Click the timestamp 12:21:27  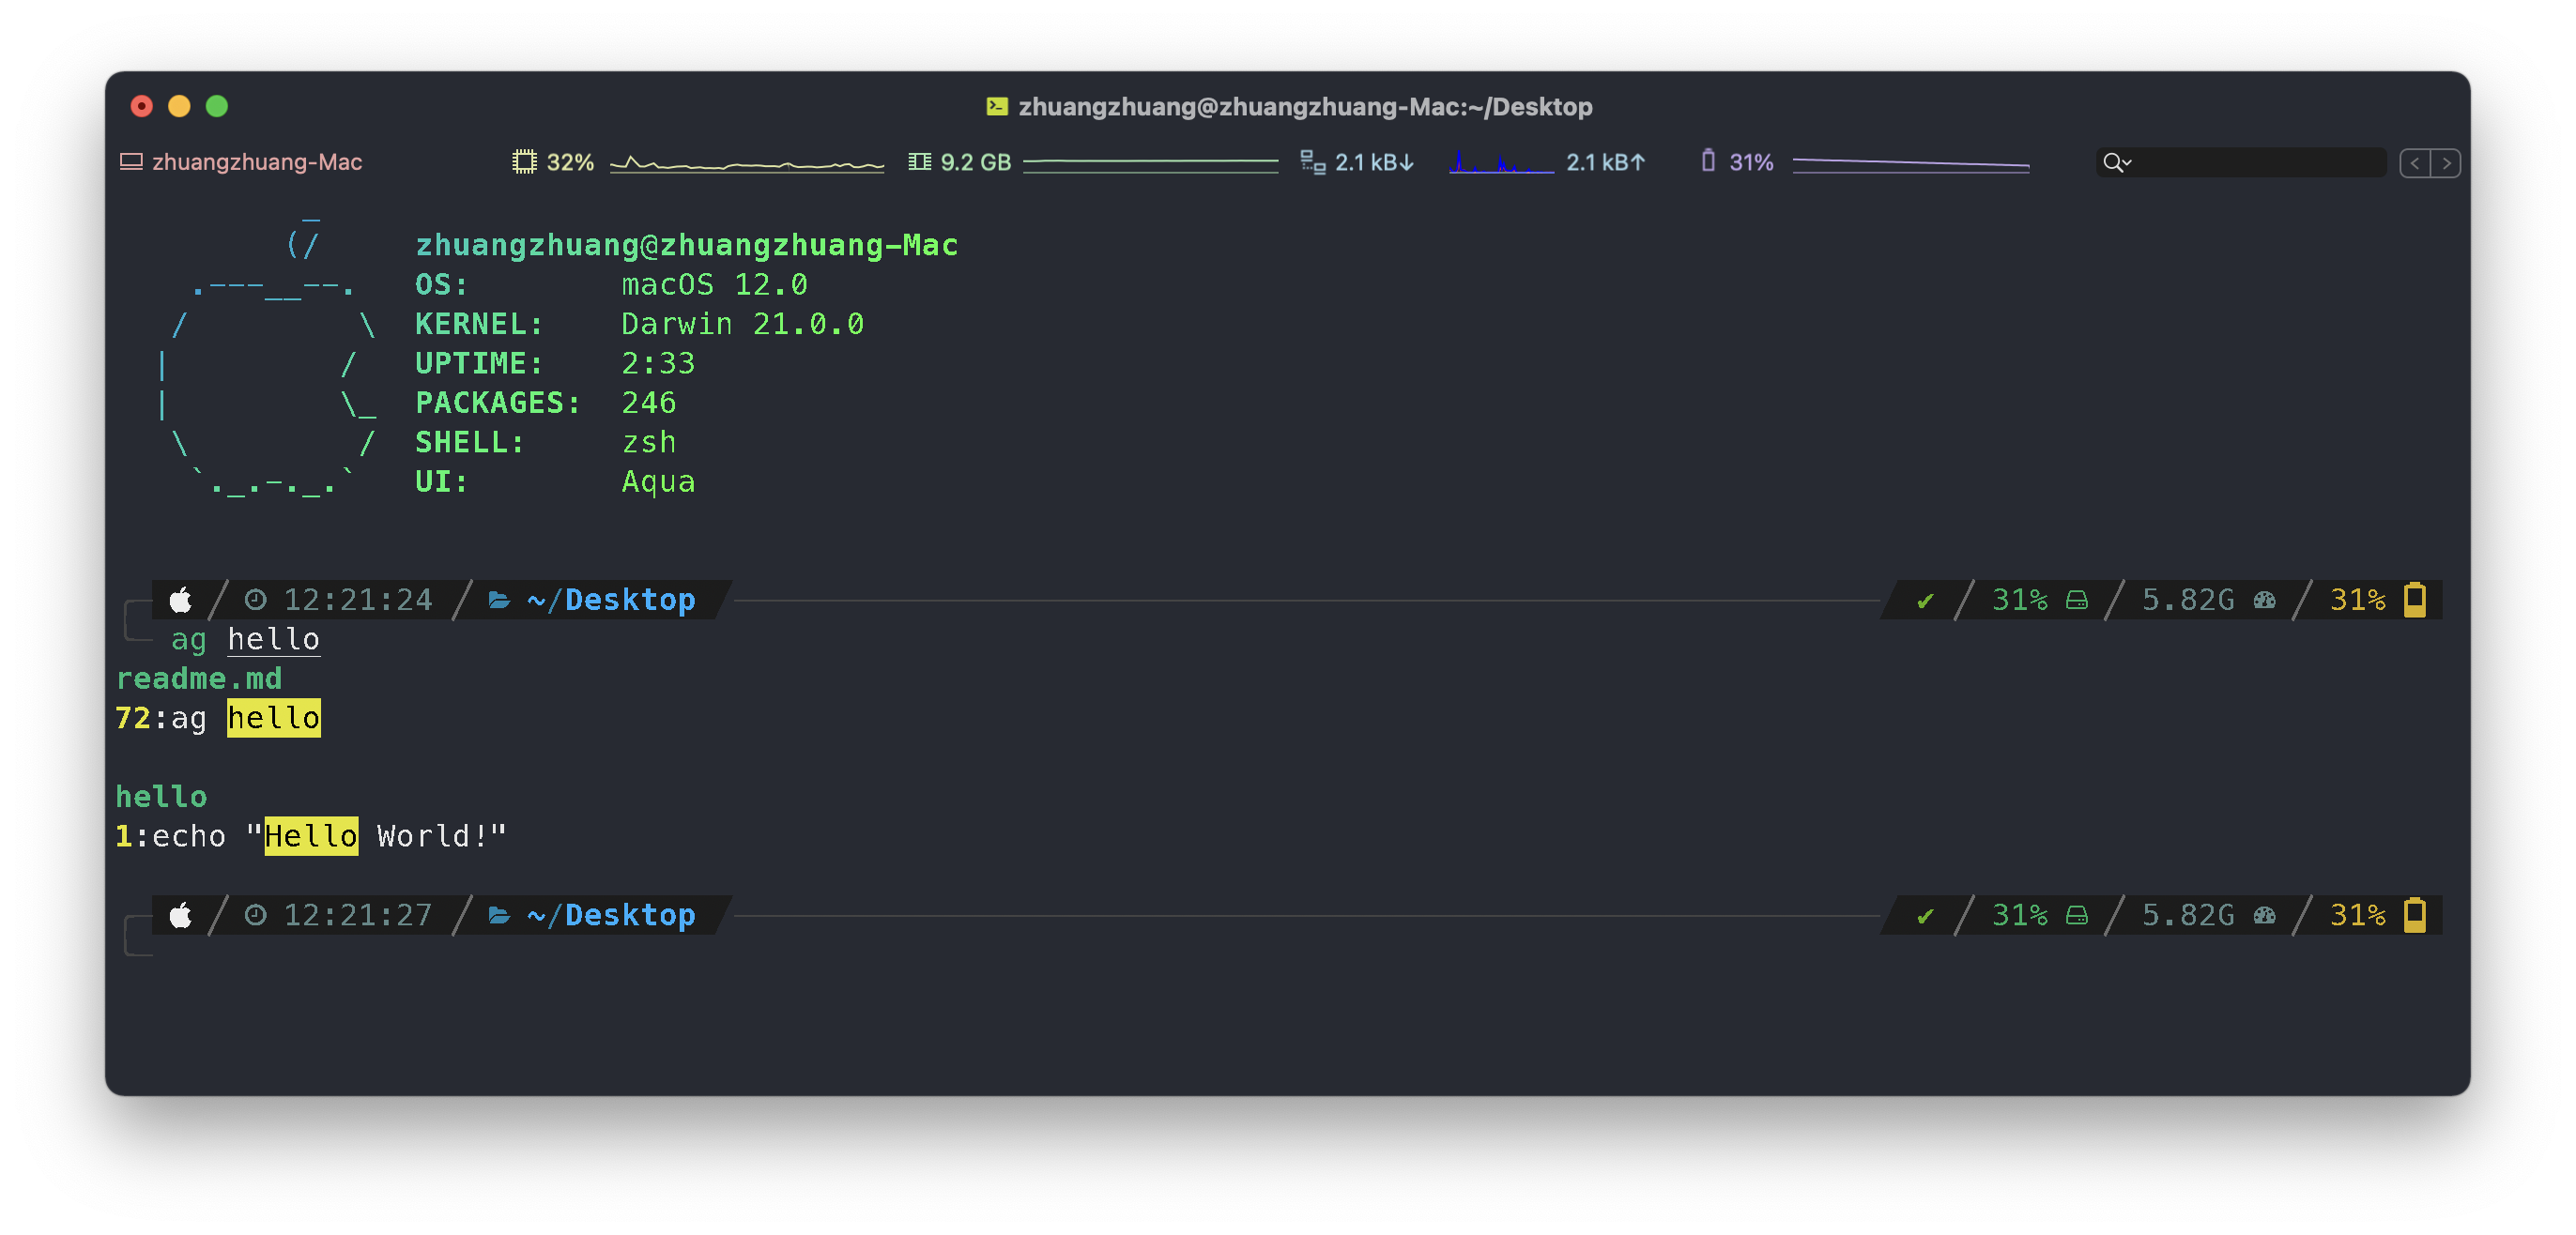pos(358,915)
